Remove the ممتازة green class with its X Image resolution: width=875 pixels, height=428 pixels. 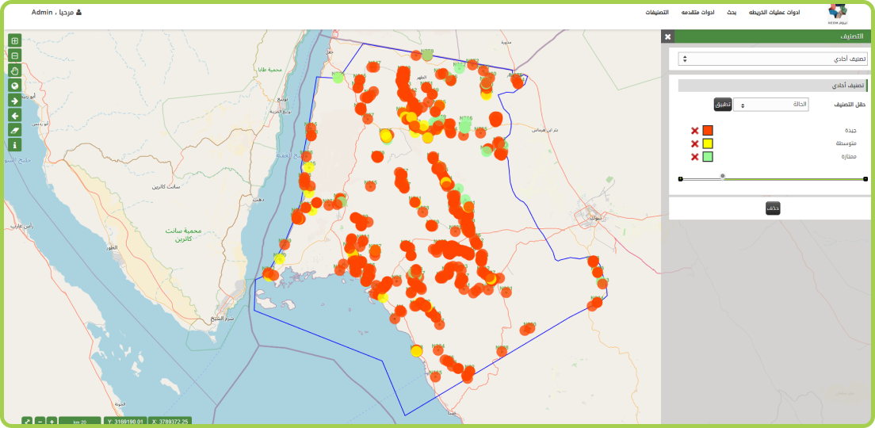(695, 157)
